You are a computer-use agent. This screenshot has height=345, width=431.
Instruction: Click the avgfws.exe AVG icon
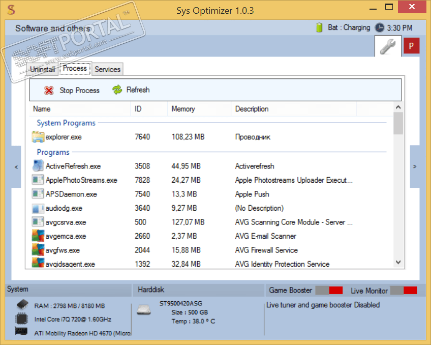[x=38, y=250]
